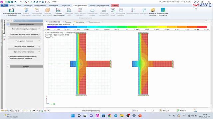Click the red 20.906 scale color segment
Viewport: 213px width, 119px height.
tap(202, 27)
